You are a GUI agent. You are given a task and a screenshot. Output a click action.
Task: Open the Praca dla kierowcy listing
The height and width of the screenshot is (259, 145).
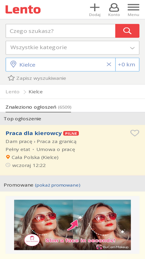34,133
